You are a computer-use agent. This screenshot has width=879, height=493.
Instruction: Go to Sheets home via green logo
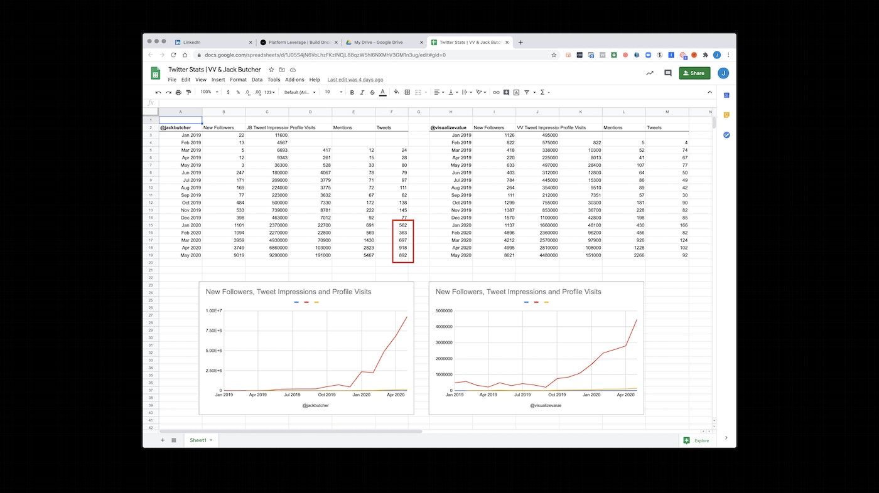[156, 73]
